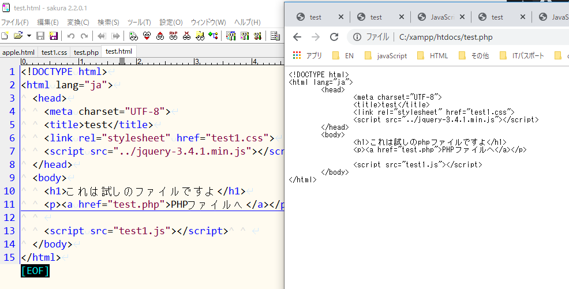This screenshot has width=569, height=289.
Task: Expand the recent files dropdown arrow
Action: [x=29, y=36]
